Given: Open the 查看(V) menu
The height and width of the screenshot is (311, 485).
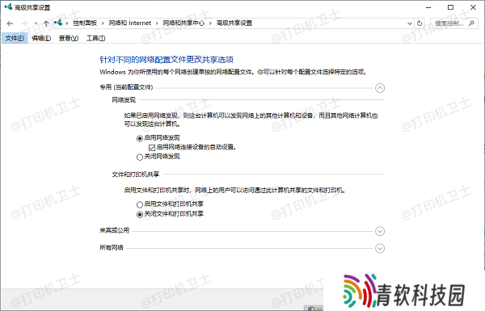Looking at the screenshot, I should (69, 38).
